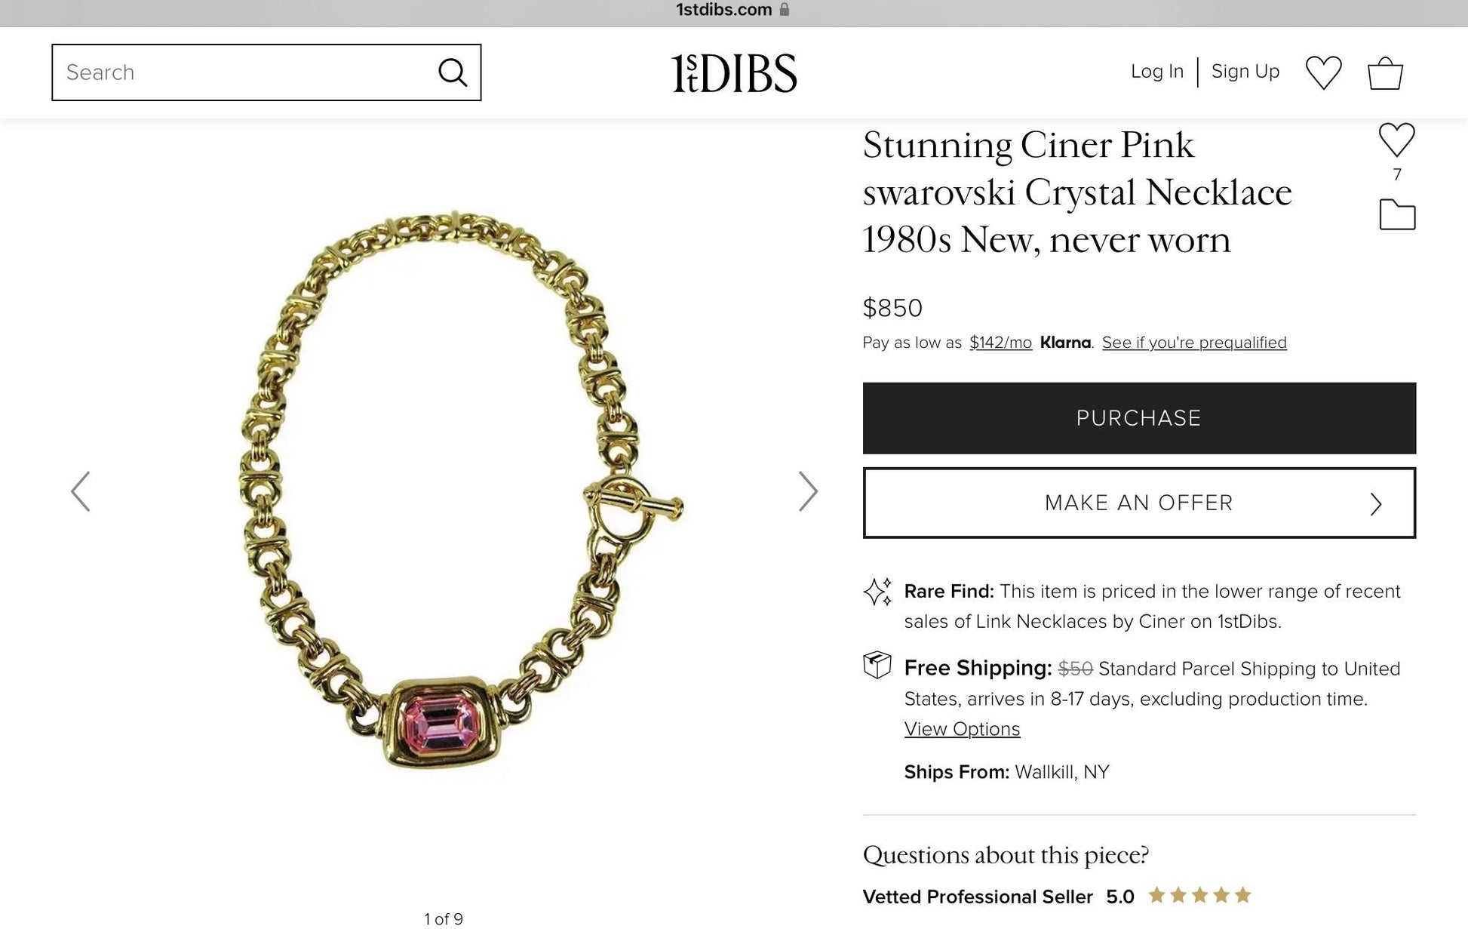Click See if you're prequalified link
Screen dimensions: 1468x929
coord(1194,343)
